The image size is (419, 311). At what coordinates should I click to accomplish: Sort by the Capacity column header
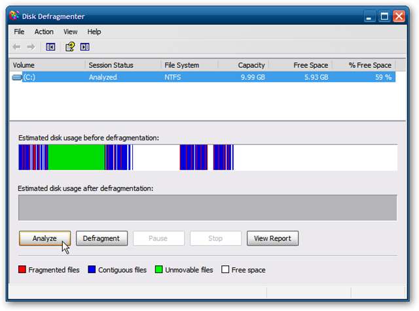243,65
